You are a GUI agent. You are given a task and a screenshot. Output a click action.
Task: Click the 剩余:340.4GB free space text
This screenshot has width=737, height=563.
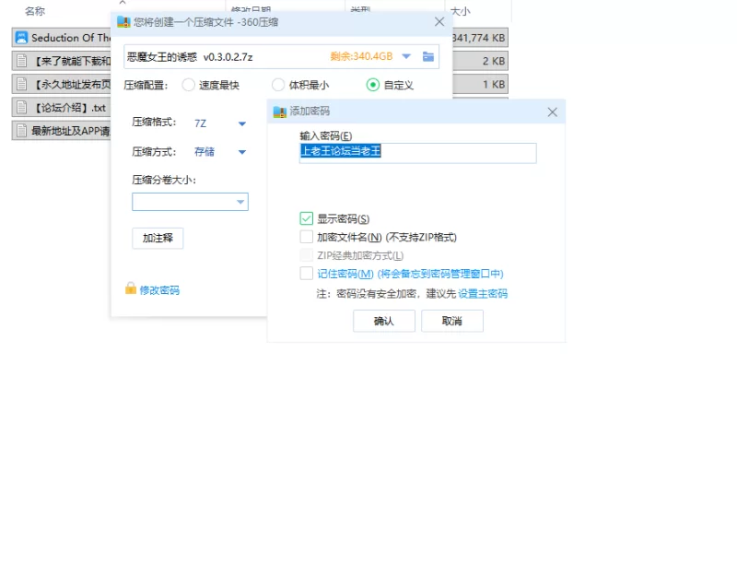[x=361, y=56]
